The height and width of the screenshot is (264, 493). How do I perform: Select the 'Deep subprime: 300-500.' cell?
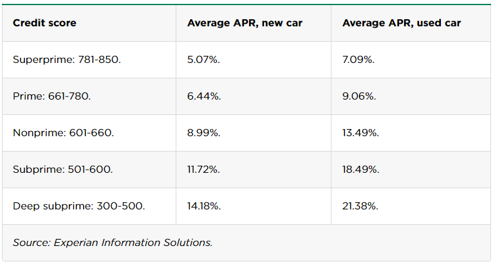click(x=79, y=206)
